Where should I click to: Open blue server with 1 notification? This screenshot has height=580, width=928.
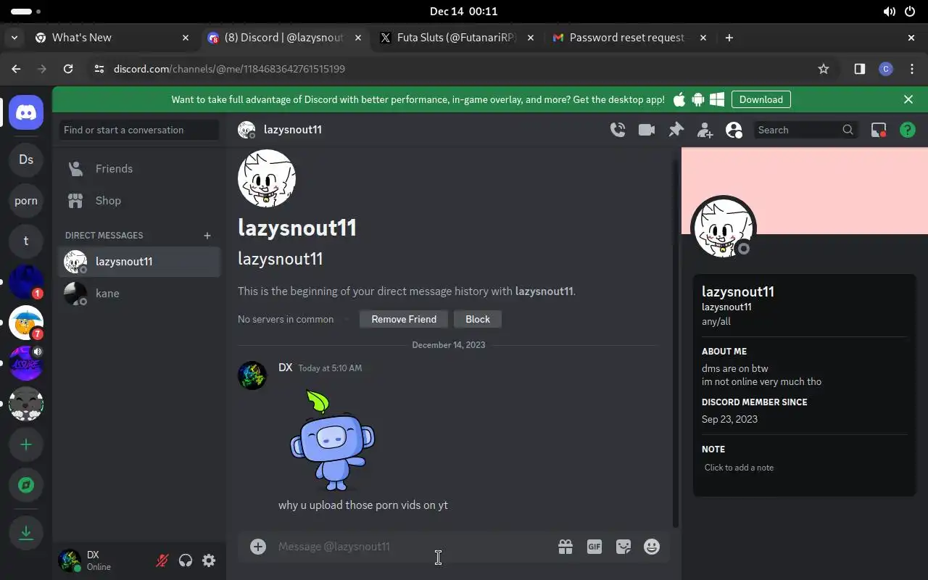point(26,282)
